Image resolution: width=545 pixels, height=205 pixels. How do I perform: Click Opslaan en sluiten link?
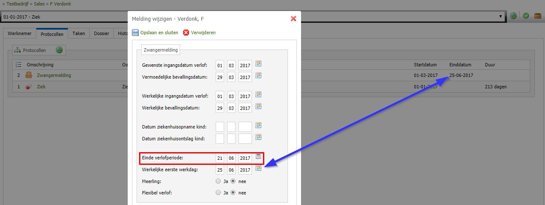(159, 33)
